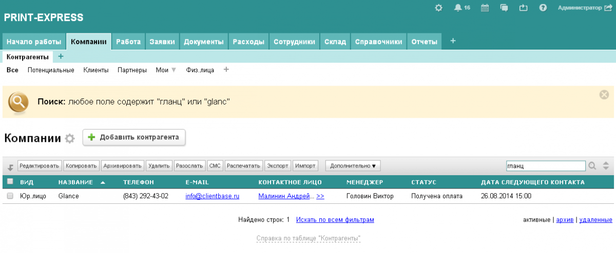The height and width of the screenshot is (253, 616).
Task: Click the gear icon next to Компании heading
Action: [69, 138]
